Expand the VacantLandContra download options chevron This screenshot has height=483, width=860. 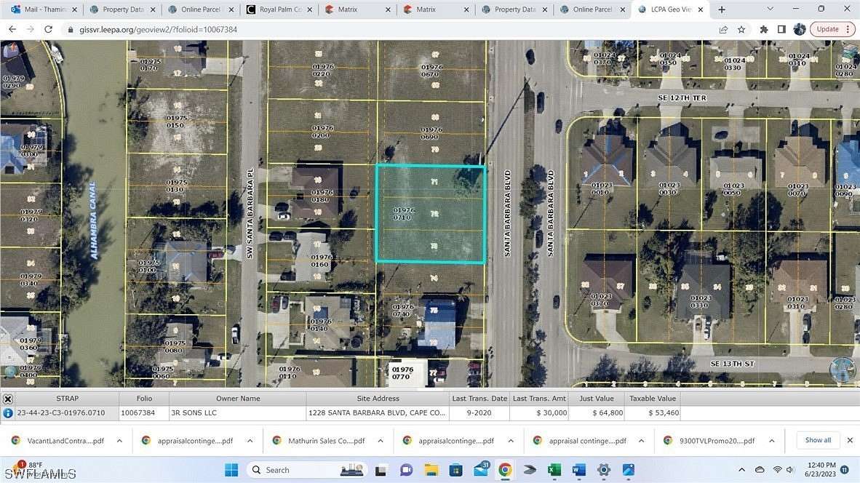119,440
